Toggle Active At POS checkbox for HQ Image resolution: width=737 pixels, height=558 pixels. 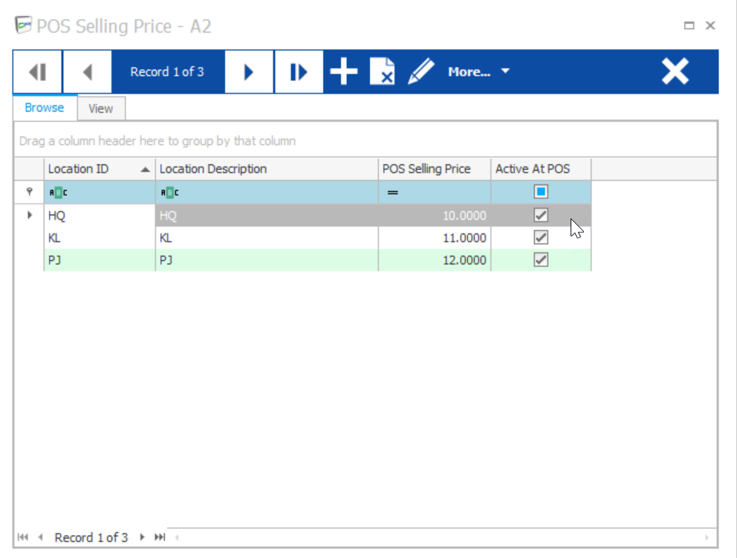coord(541,215)
